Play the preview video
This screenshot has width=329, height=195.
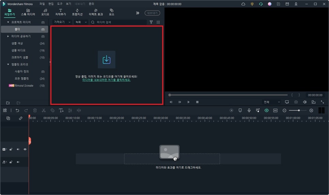(x=188, y=102)
